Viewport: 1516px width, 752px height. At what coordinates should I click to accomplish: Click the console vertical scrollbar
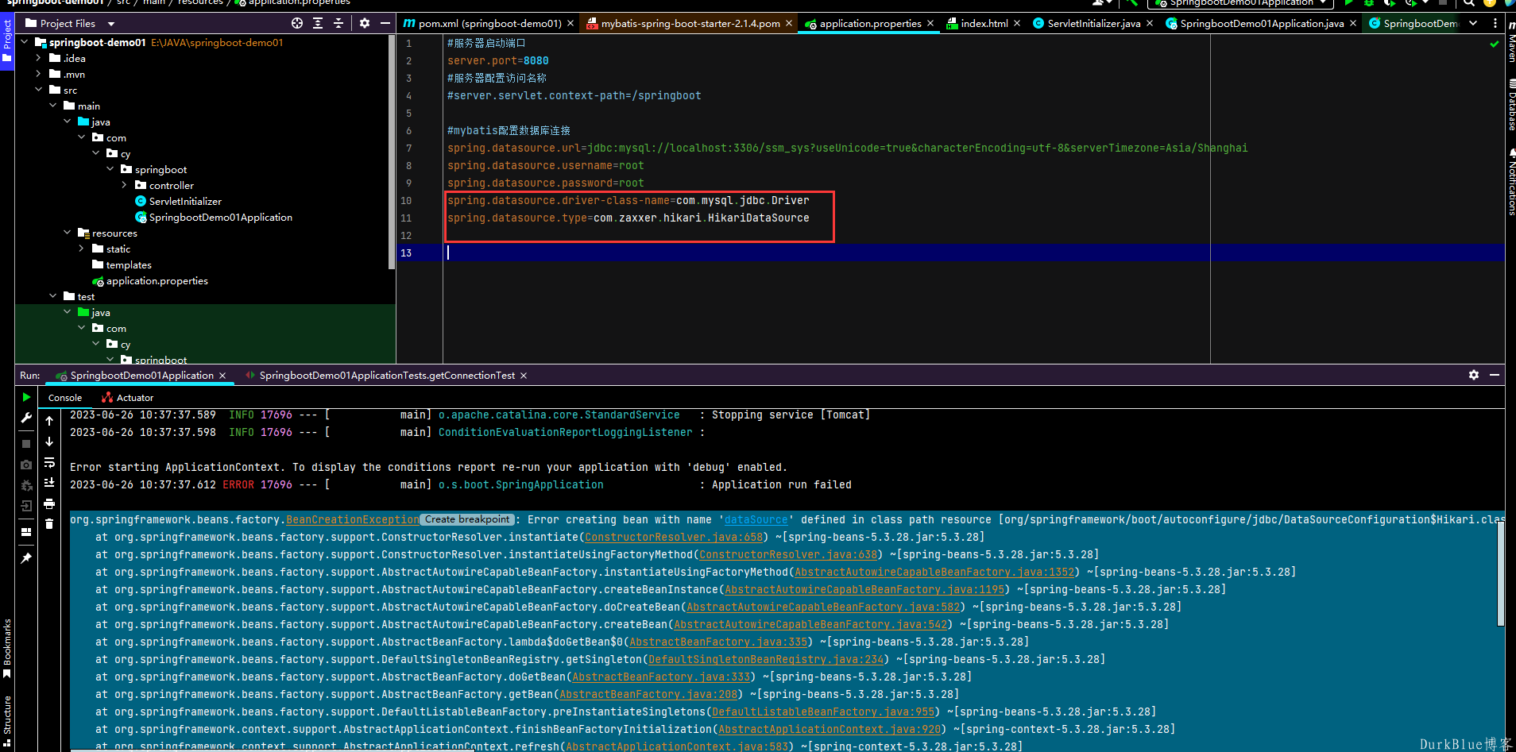tap(1501, 572)
